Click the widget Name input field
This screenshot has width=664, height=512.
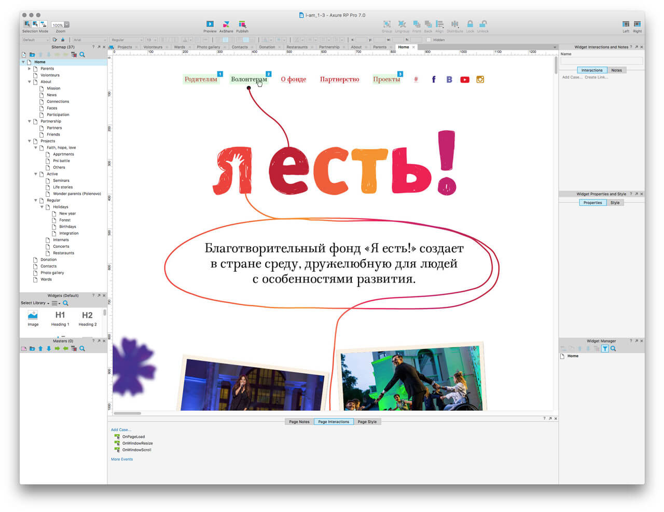(x=601, y=61)
